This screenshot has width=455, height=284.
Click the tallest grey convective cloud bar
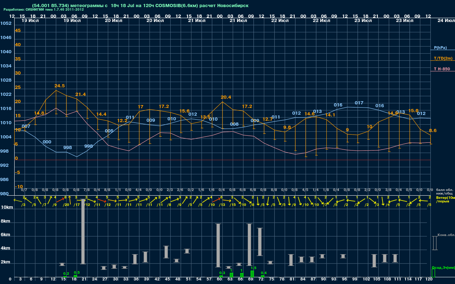(x=83, y=231)
